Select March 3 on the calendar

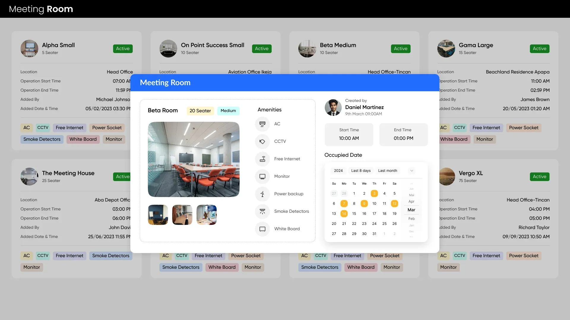click(374, 193)
